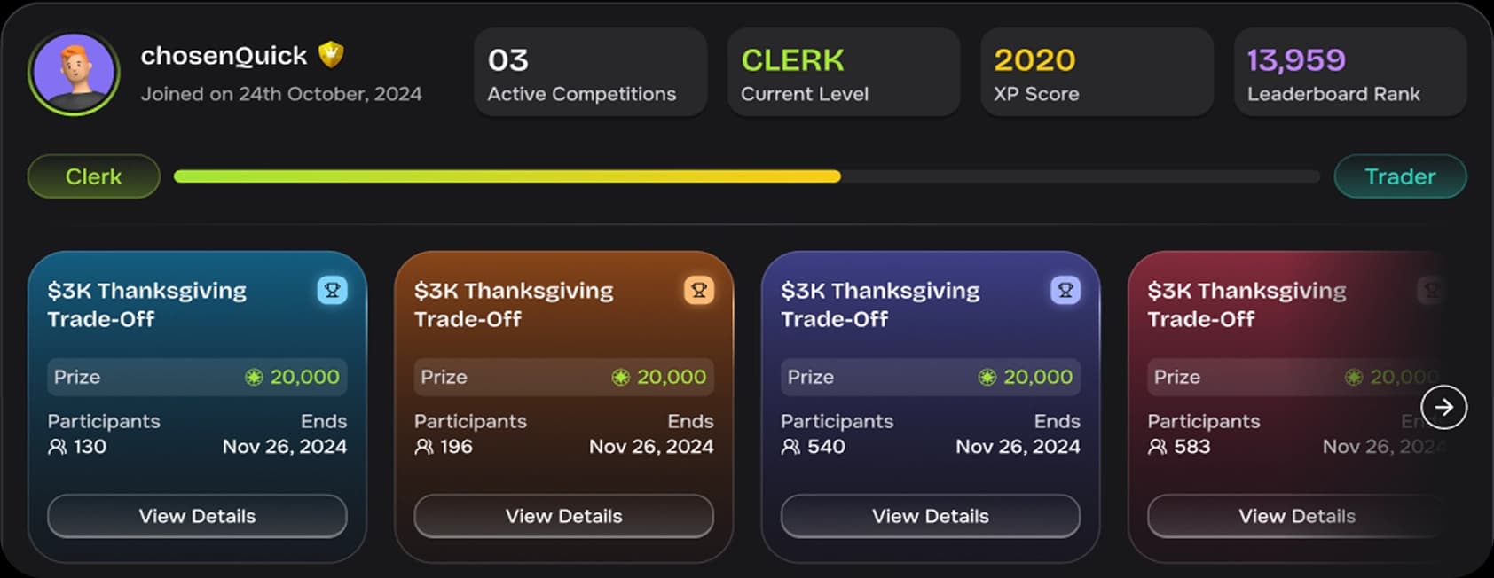Viewport: 1494px width, 578px height.
Task: Click trophy icon on blue competition card
Action: click(332, 290)
